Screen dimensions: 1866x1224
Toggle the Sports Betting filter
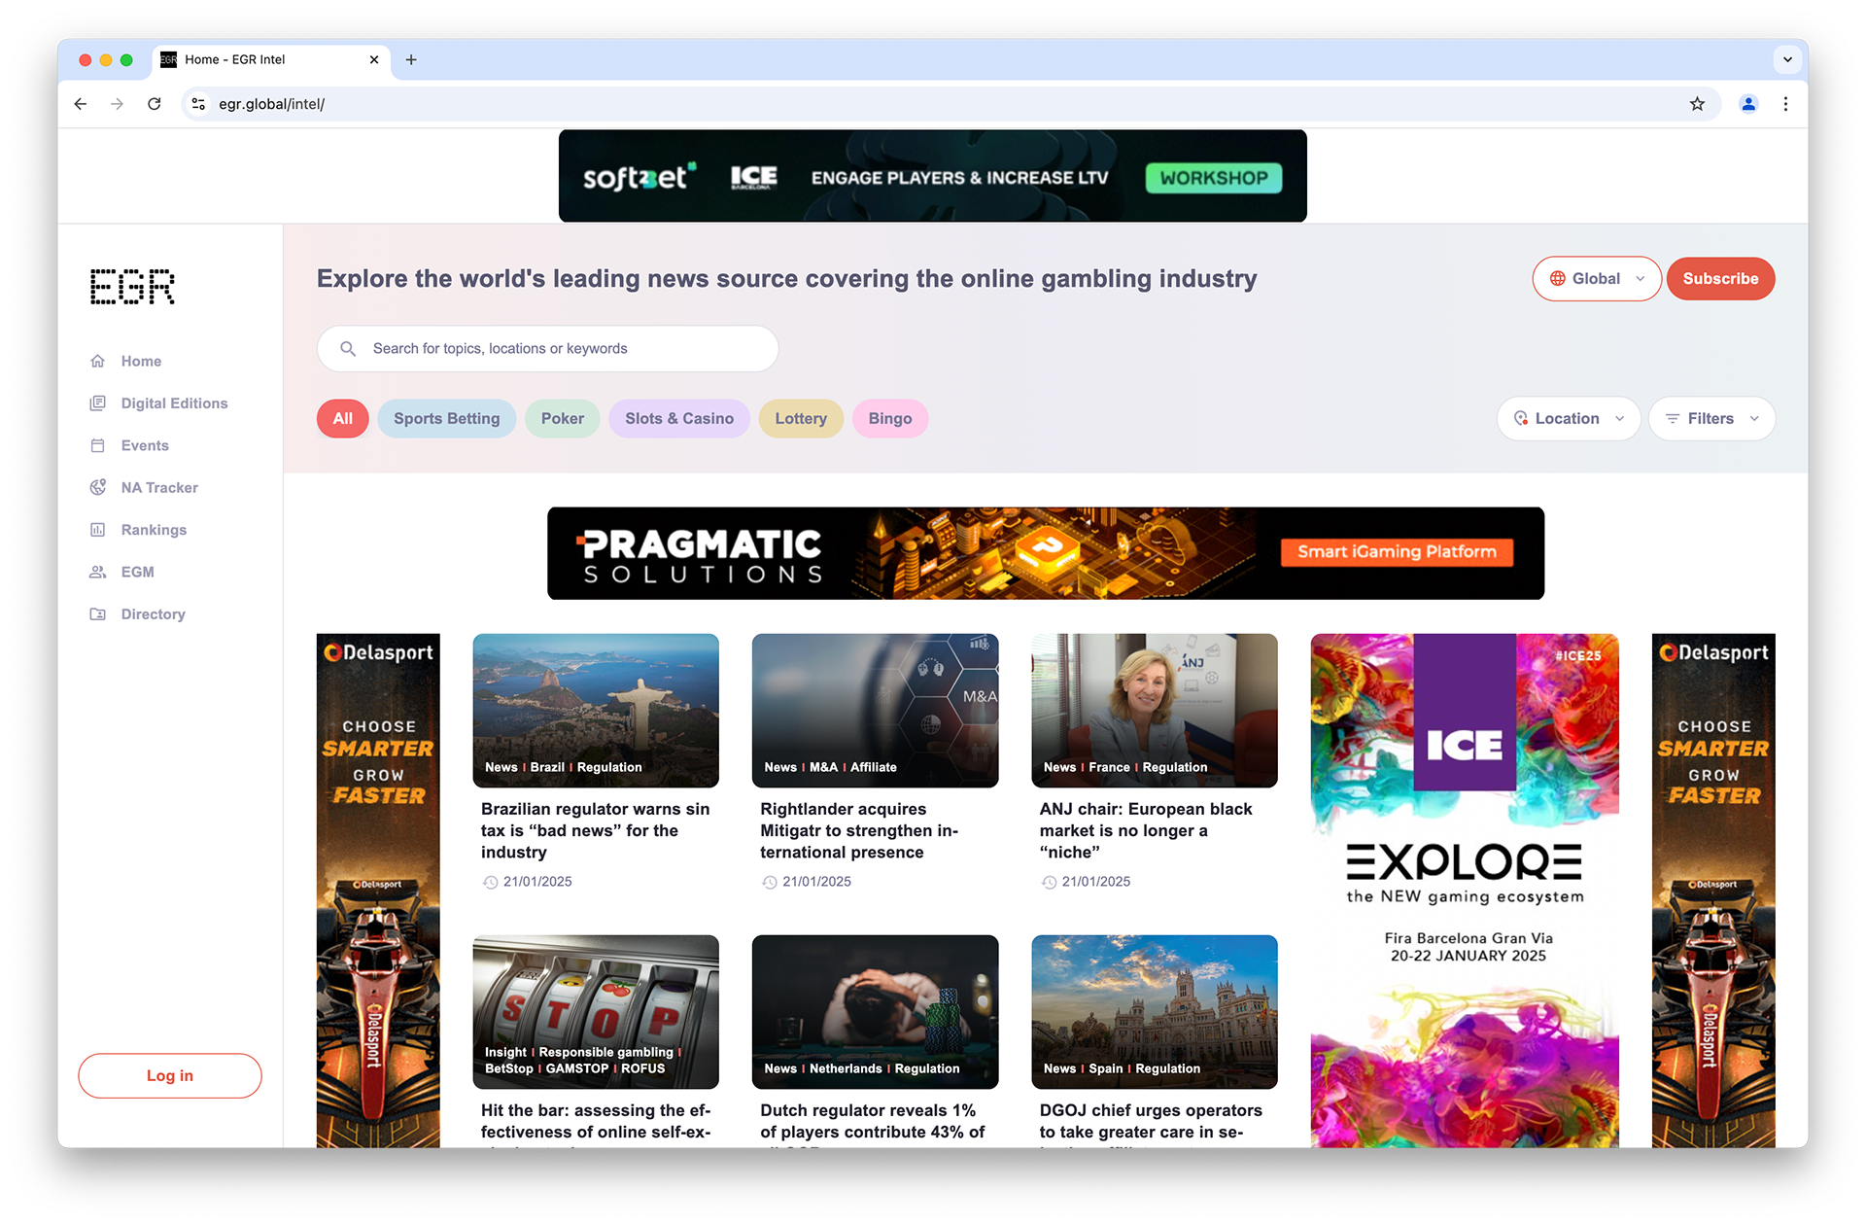point(446,418)
